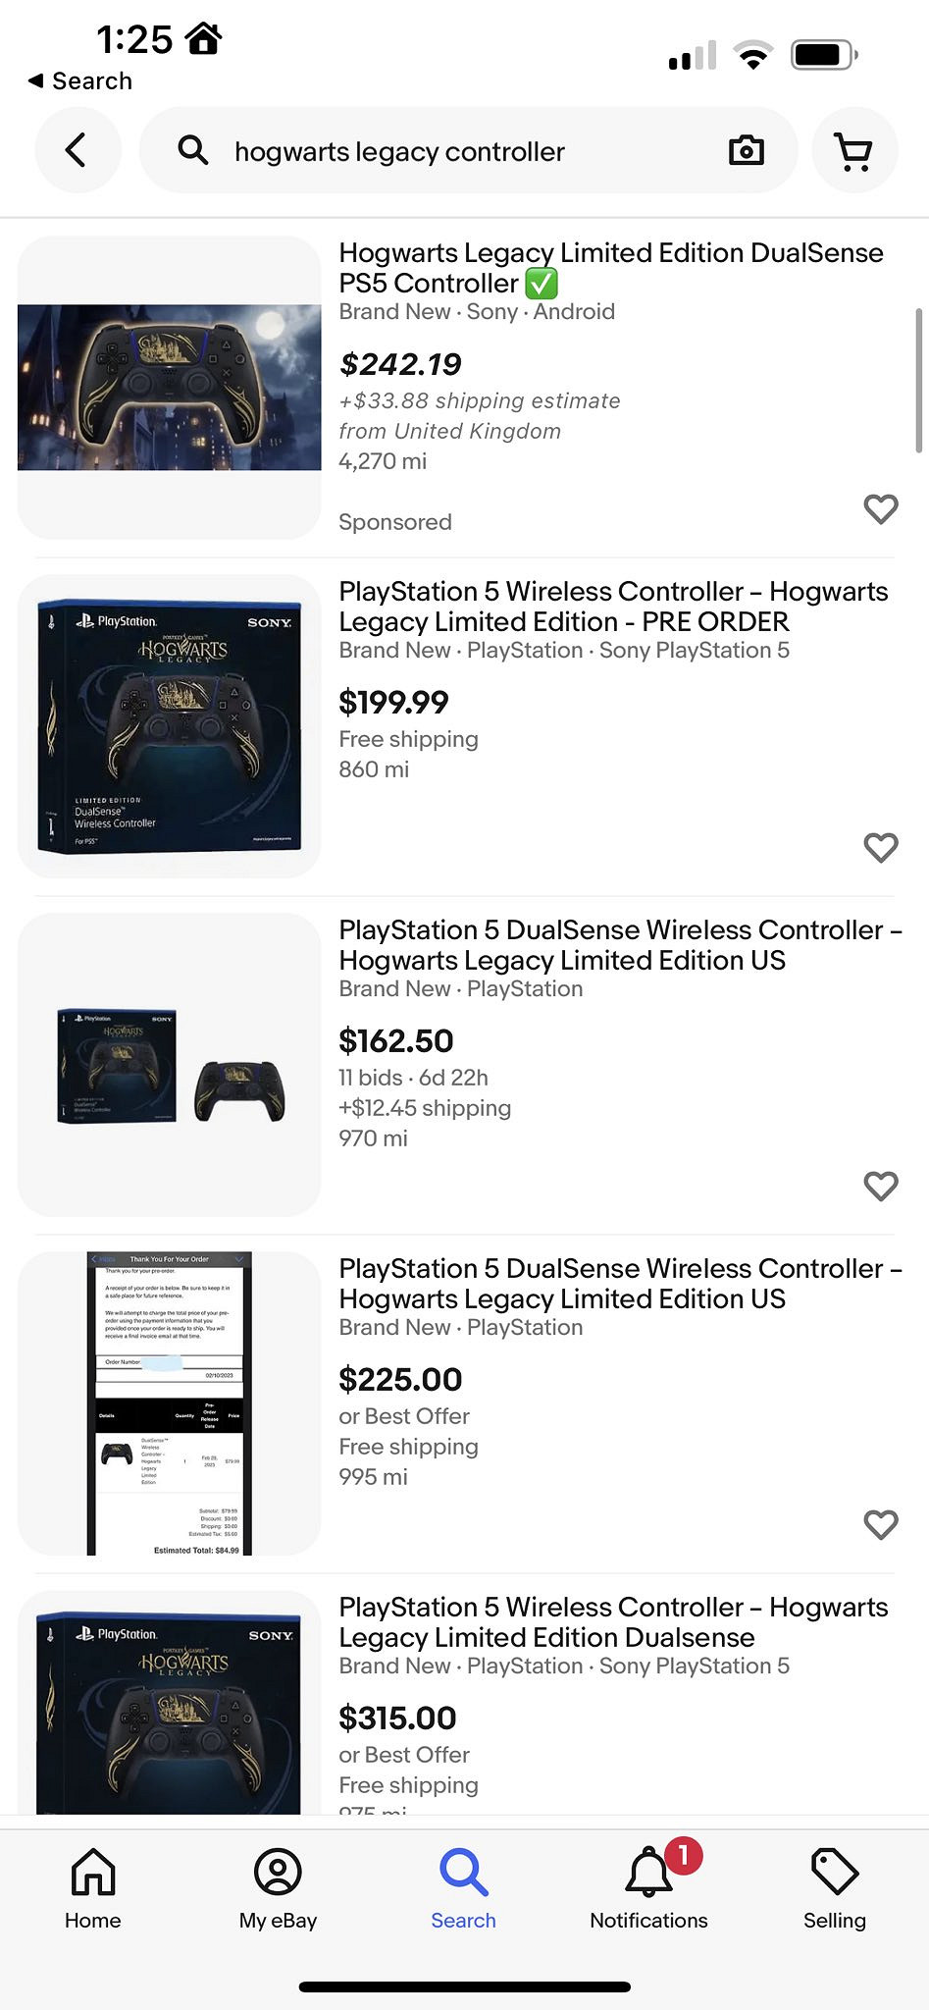Open camera image search
Image resolution: width=929 pixels, height=2010 pixels.
(x=746, y=150)
